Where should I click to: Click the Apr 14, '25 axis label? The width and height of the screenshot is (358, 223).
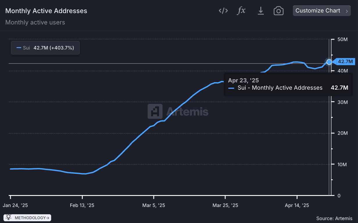pos(297,205)
